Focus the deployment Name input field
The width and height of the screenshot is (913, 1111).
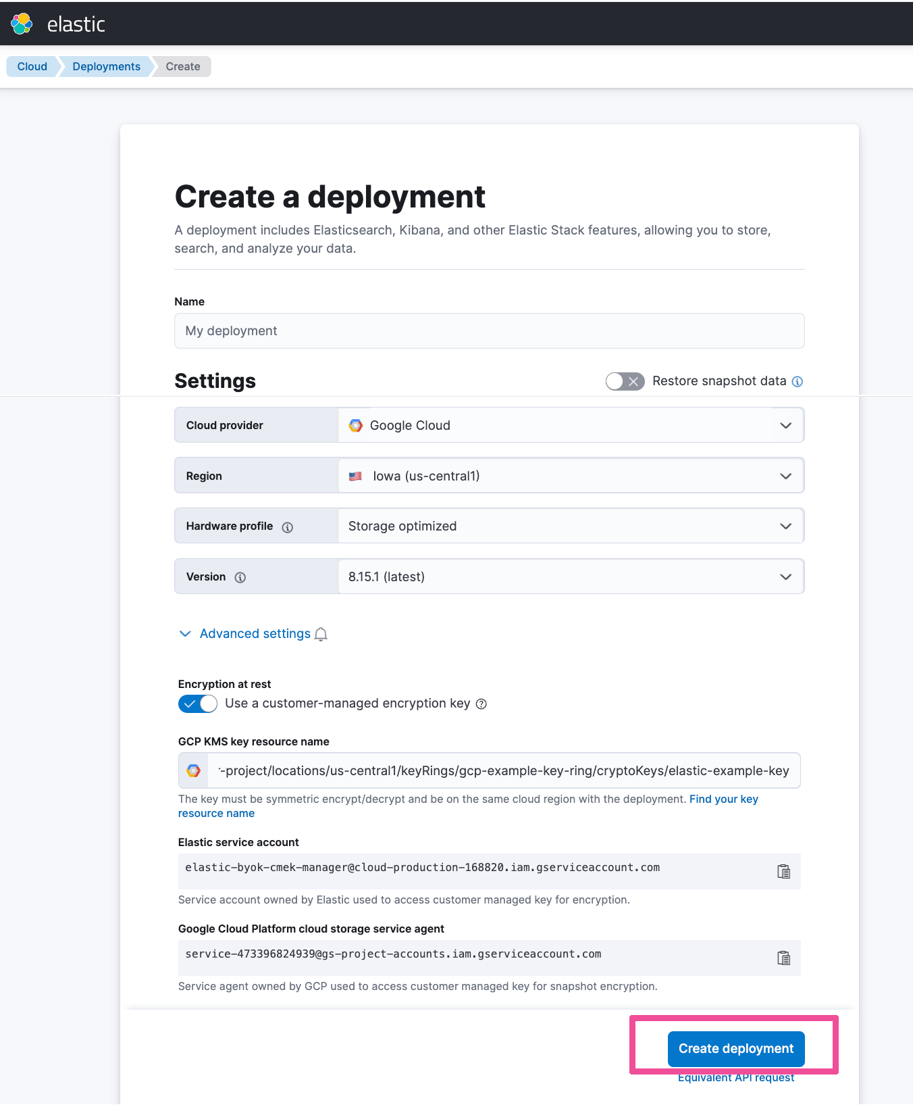tap(490, 331)
